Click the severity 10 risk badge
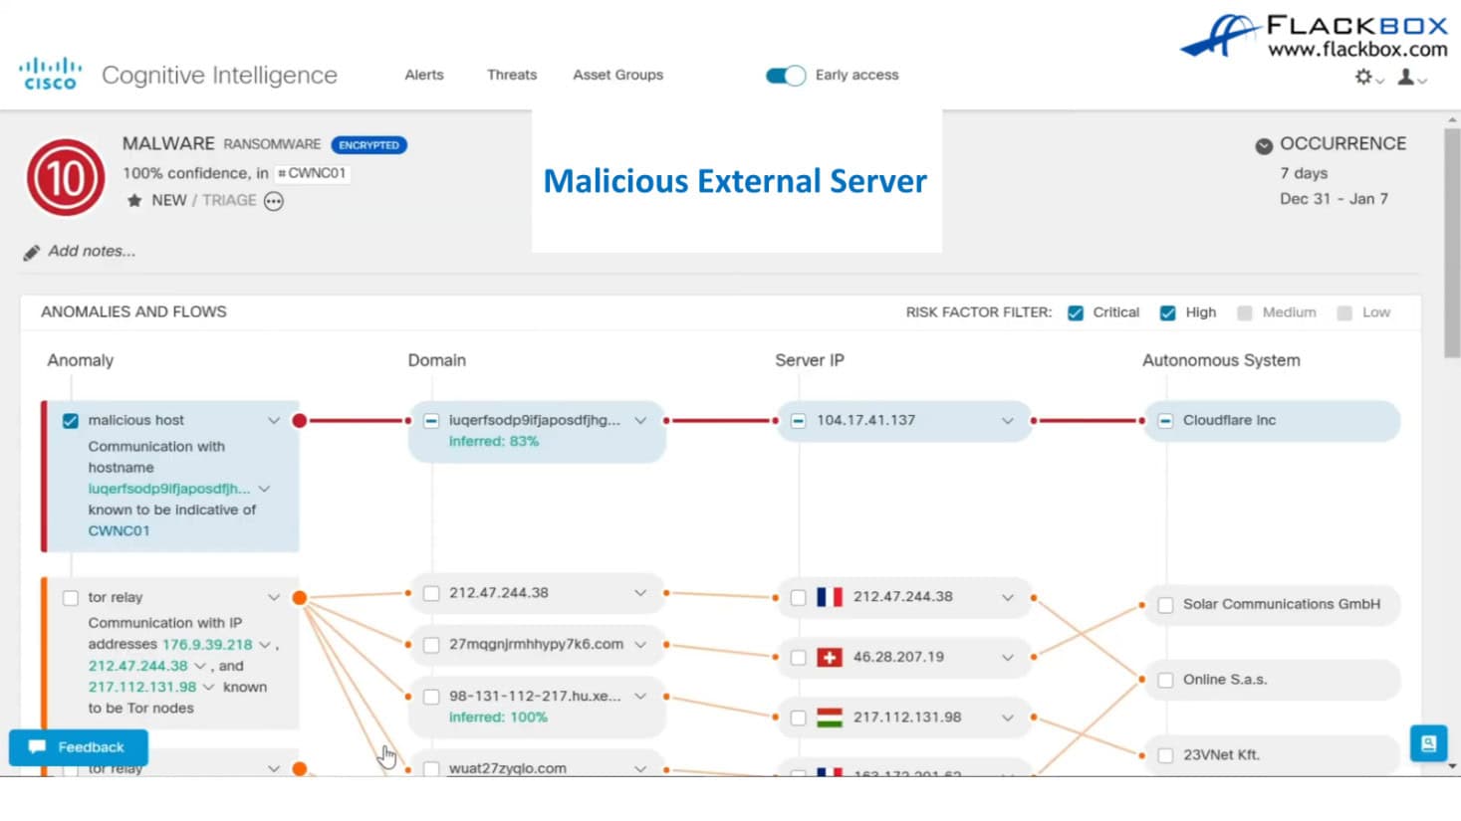Image resolution: width=1461 pixels, height=821 pixels. point(66,178)
